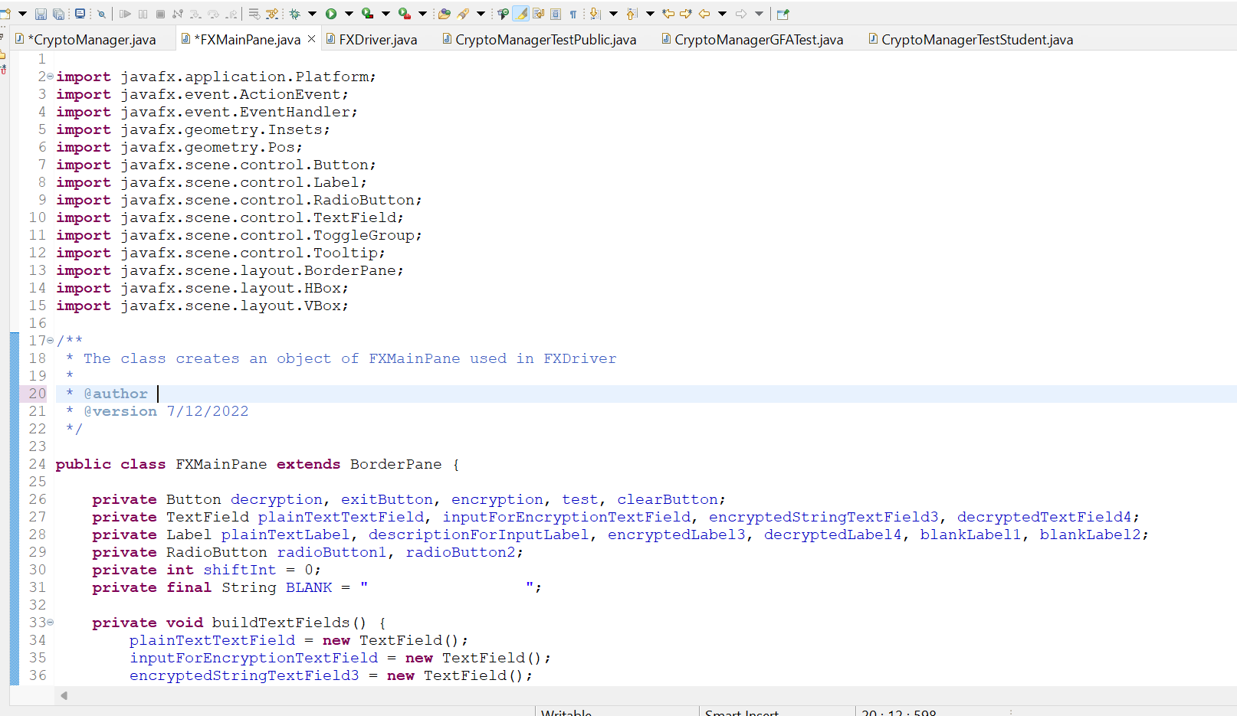Click the Next Annotation down-arrow icon
The image size is (1237, 716).
596,14
